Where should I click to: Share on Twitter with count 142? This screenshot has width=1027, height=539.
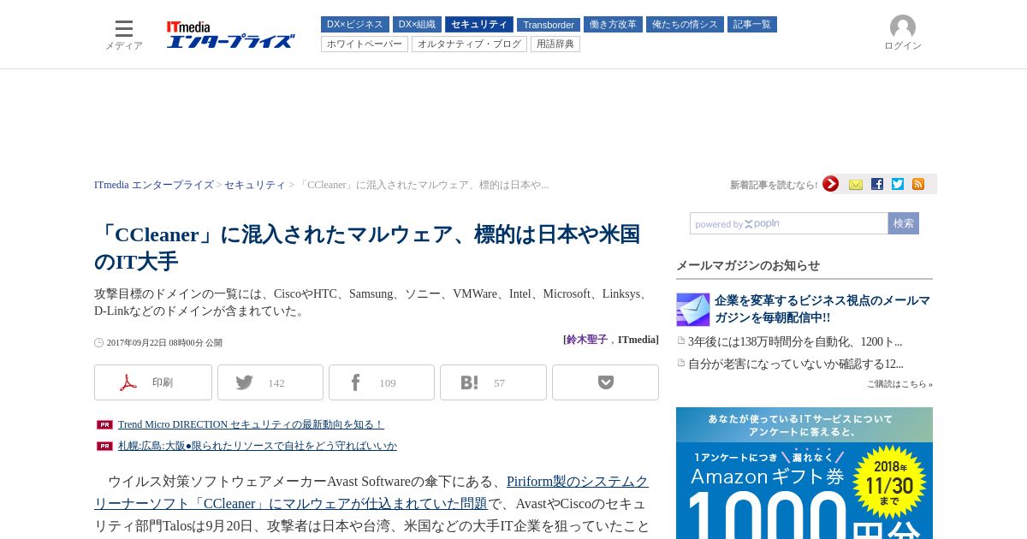pyautogui.click(x=270, y=382)
